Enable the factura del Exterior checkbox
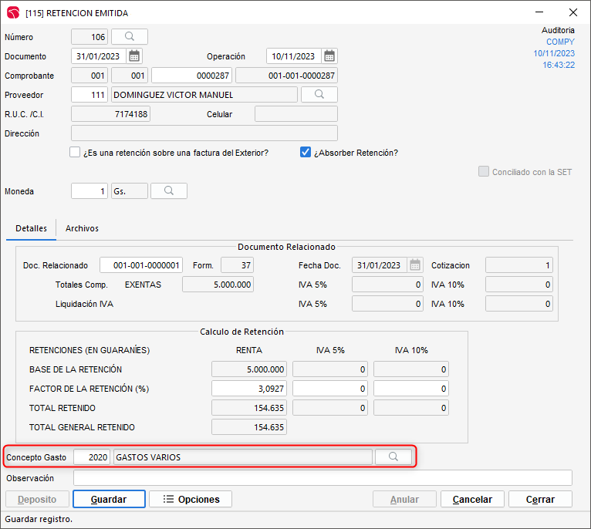The width and height of the screenshot is (591, 529). pos(75,153)
